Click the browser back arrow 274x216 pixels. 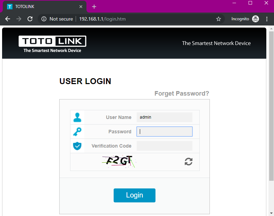coord(8,19)
